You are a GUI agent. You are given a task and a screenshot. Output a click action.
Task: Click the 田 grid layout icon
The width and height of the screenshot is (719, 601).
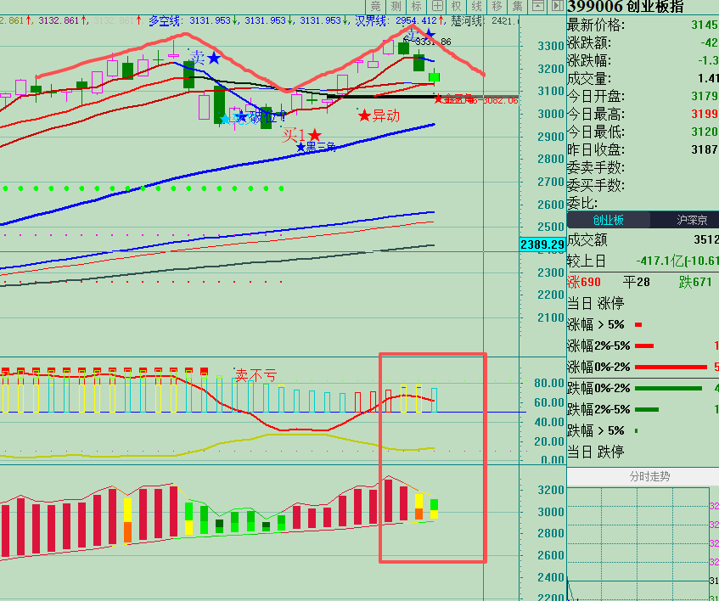[435, 7]
